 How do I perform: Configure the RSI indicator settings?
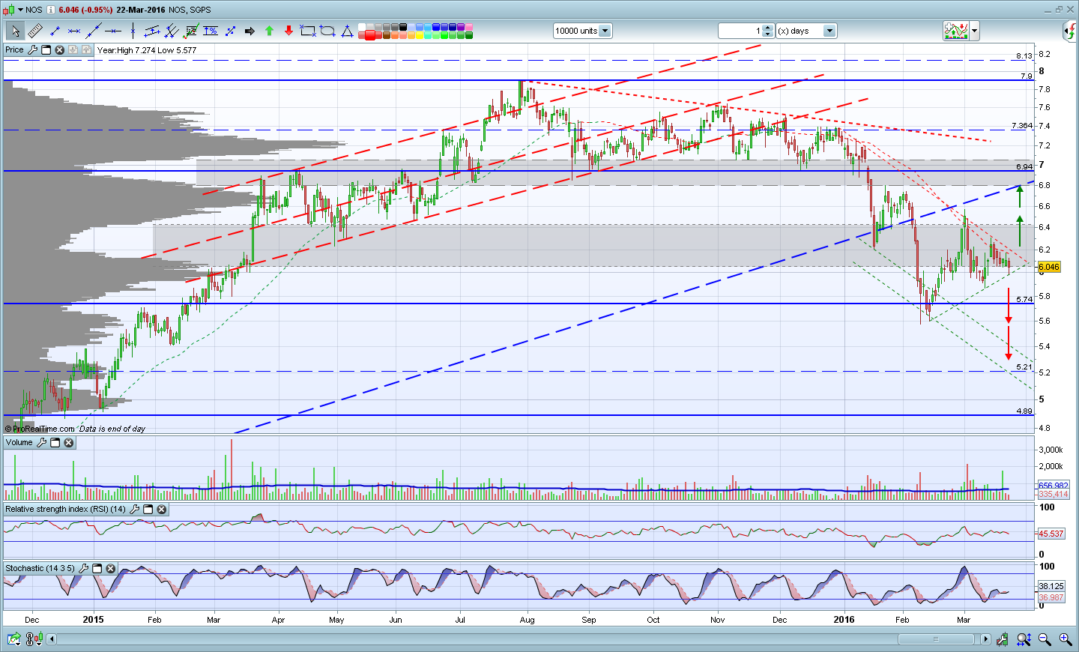click(135, 510)
